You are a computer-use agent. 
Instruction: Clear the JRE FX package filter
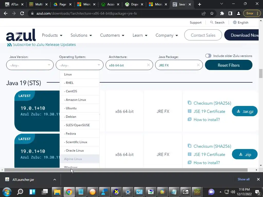(198, 65)
